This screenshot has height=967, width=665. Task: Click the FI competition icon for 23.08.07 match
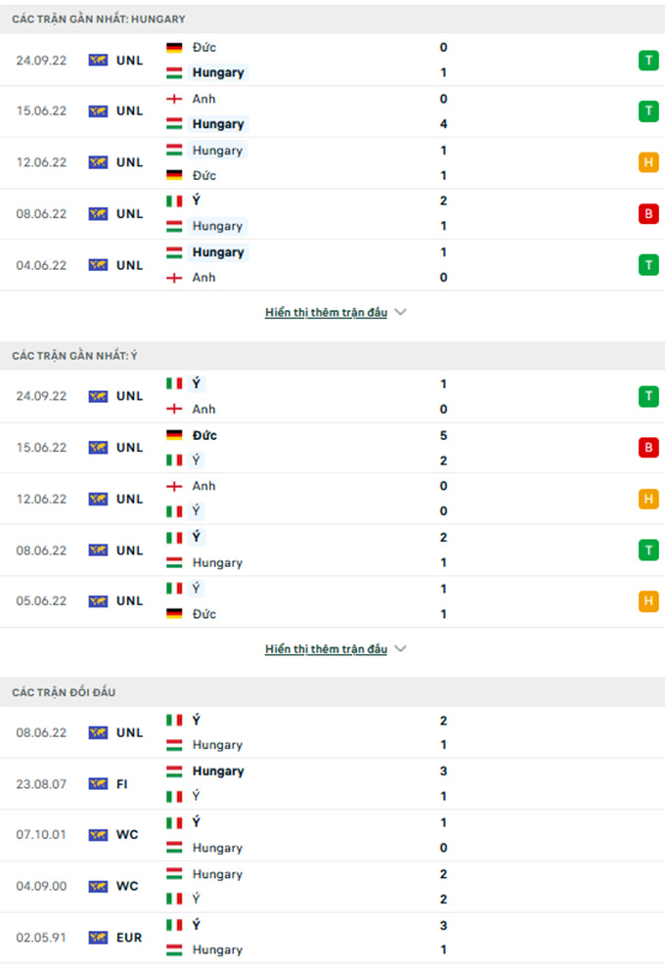pyautogui.click(x=98, y=784)
